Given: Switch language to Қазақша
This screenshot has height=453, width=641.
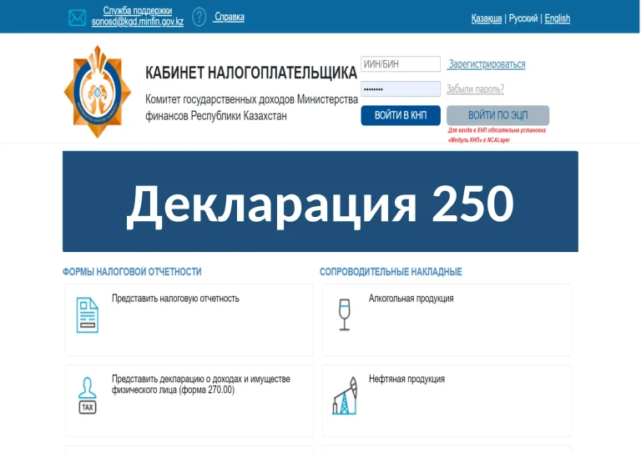Looking at the screenshot, I should point(487,18).
